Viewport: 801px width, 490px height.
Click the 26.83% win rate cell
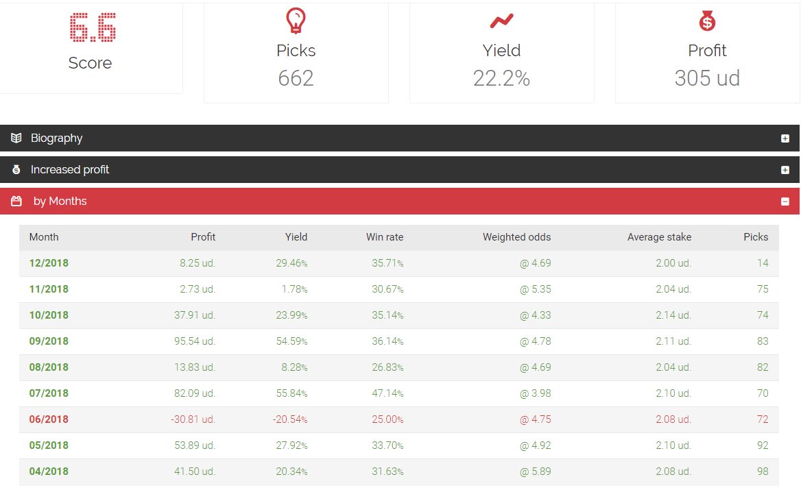[387, 367]
